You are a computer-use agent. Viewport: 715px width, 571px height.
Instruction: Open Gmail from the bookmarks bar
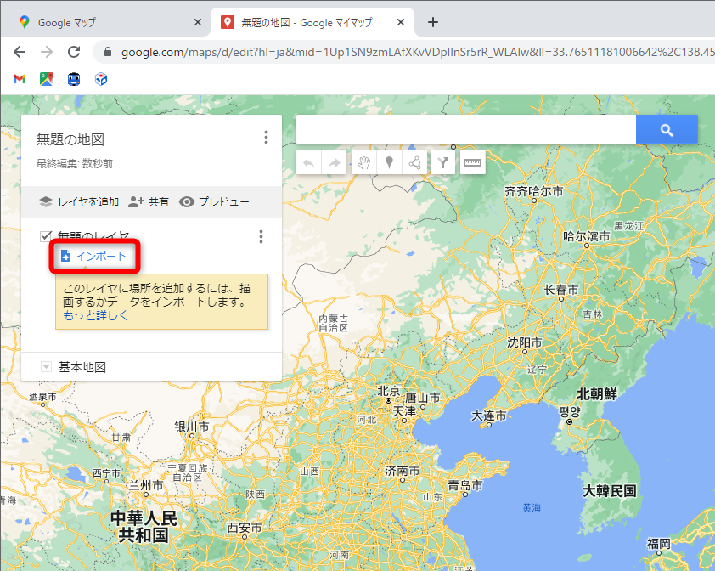click(19, 79)
